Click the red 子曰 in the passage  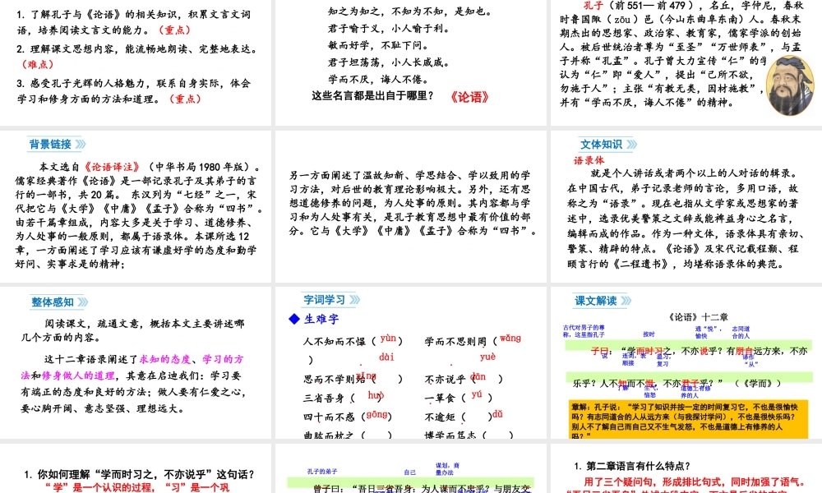coord(601,351)
